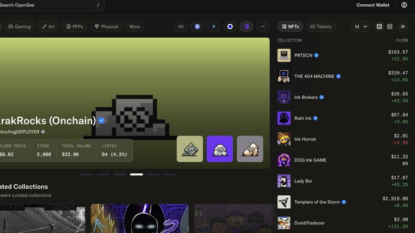Open the PRTSCN collection thumbnail
The image size is (415, 233).
(x=284, y=56)
